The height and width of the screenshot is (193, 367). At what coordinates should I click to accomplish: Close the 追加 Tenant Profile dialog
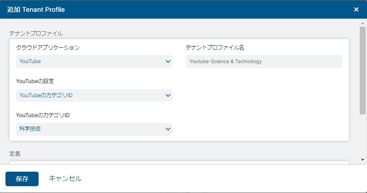356,10
